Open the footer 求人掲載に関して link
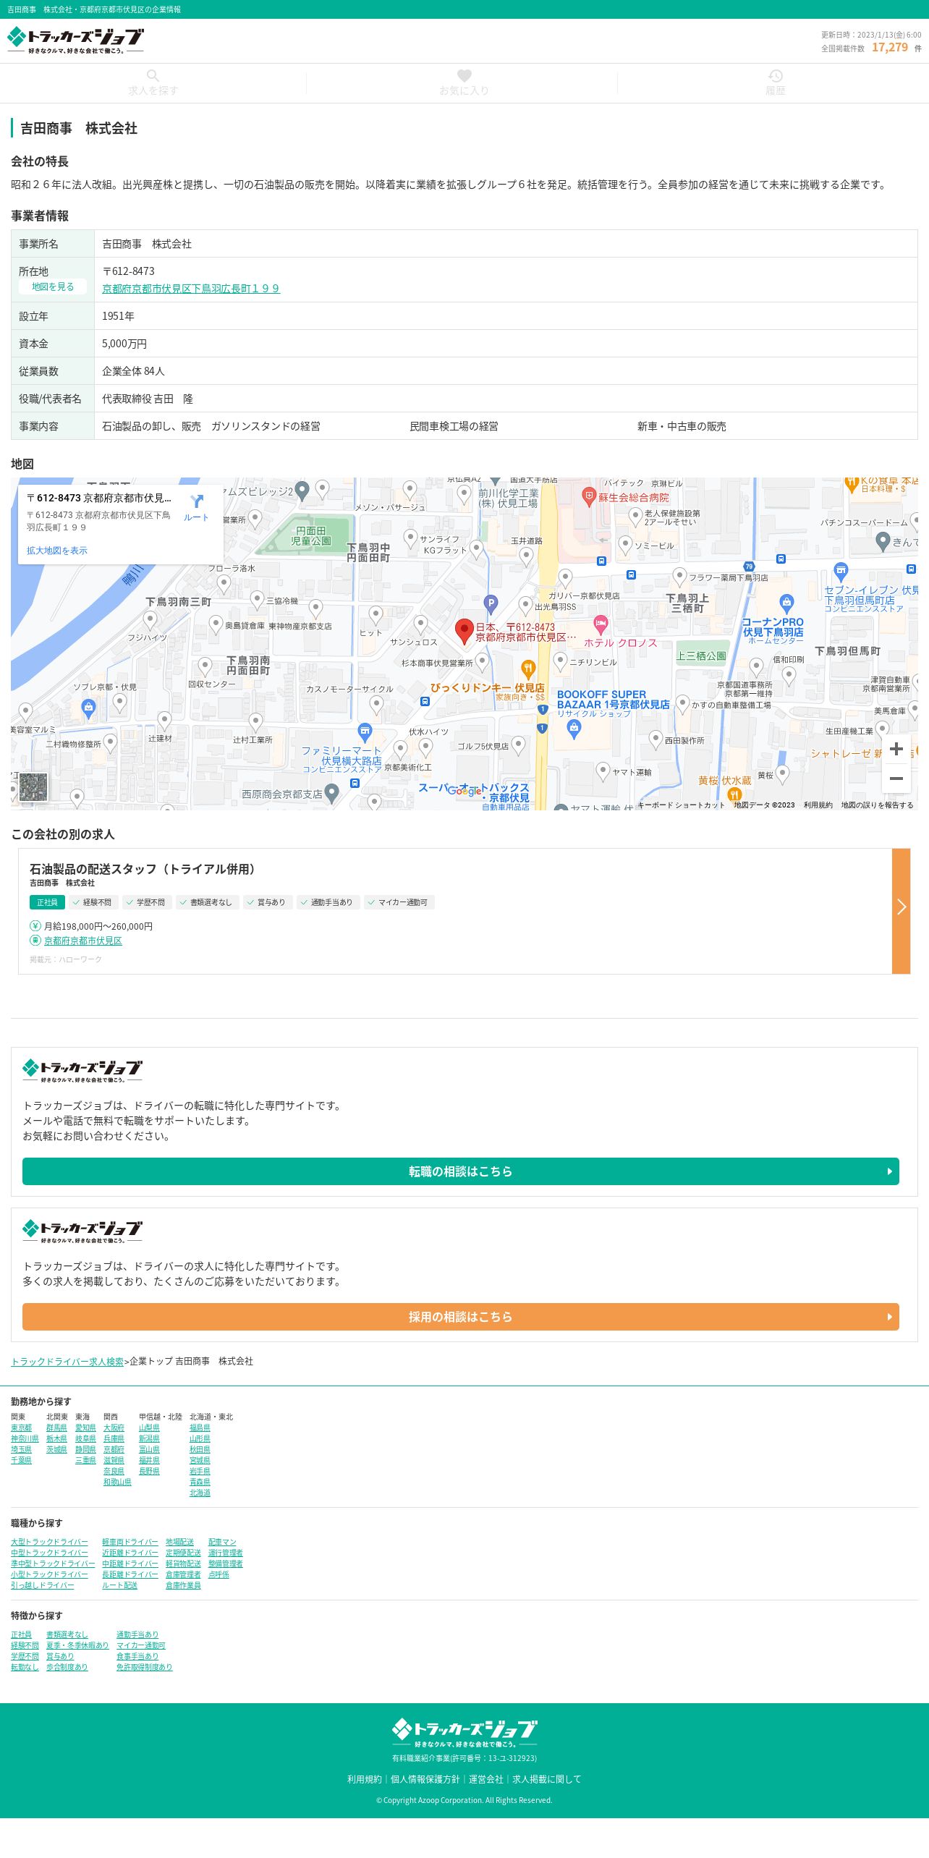Viewport: 929px width, 1858px height. (x=546, y=1779)
